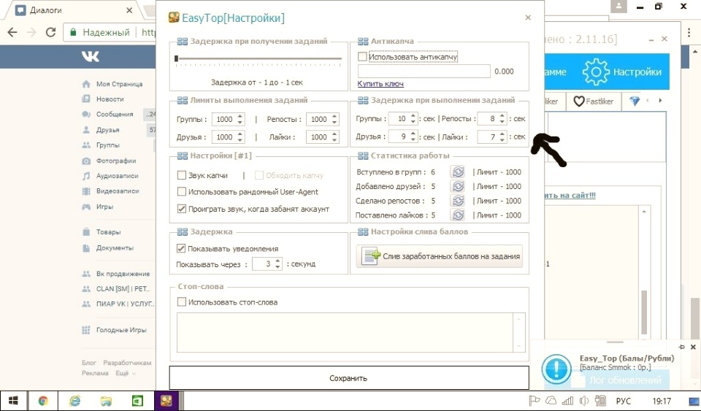Image resolution: width=701 pixels, height=411 pixels.
Task: Increase the Репосты delay seconds spinner
Action: coord(502,116)
